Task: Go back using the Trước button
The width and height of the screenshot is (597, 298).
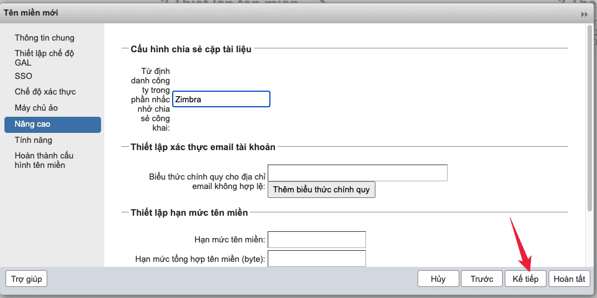Action: pyautogui.click(x=481, y=279)
